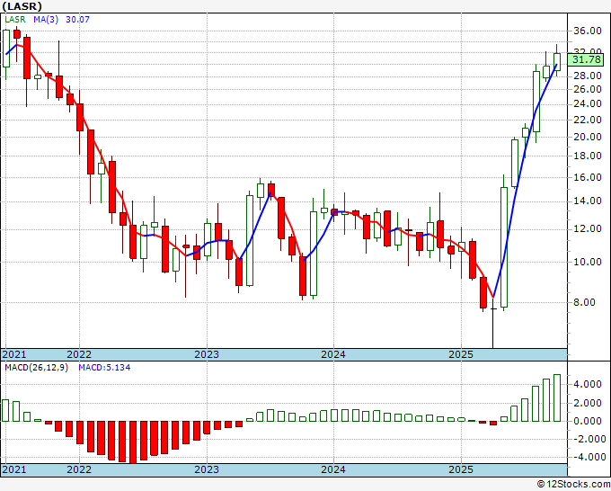The height and width of the screenshot is (491, 611).
Task: Click the latest green candlestick near 31.78
Action: point(557,62)
